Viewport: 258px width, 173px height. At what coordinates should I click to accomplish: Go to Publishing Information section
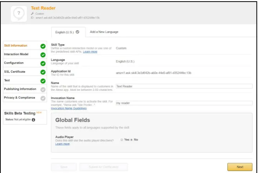(x=25, y=89)
